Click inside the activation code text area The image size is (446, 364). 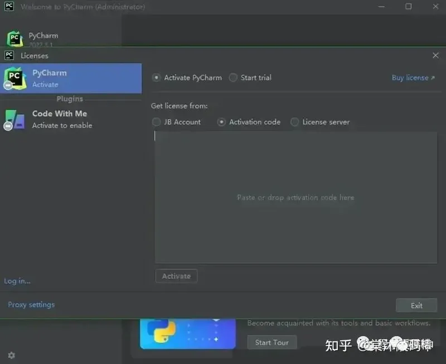click(295, 197)
